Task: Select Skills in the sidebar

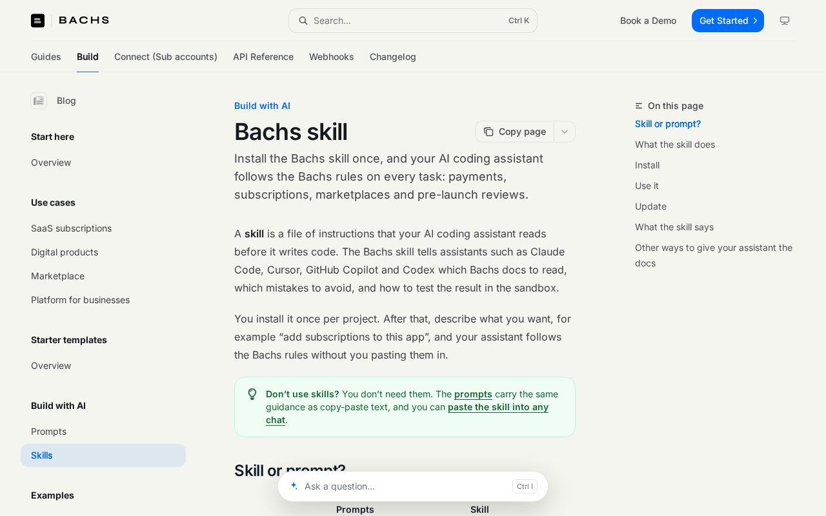Action: coord(103,455)
